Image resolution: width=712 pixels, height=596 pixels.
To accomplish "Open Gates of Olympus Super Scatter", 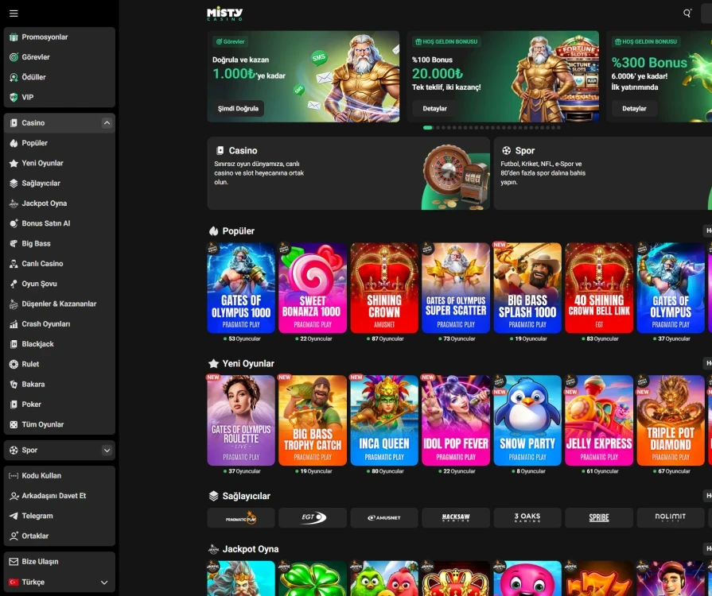I will [456, 288].
